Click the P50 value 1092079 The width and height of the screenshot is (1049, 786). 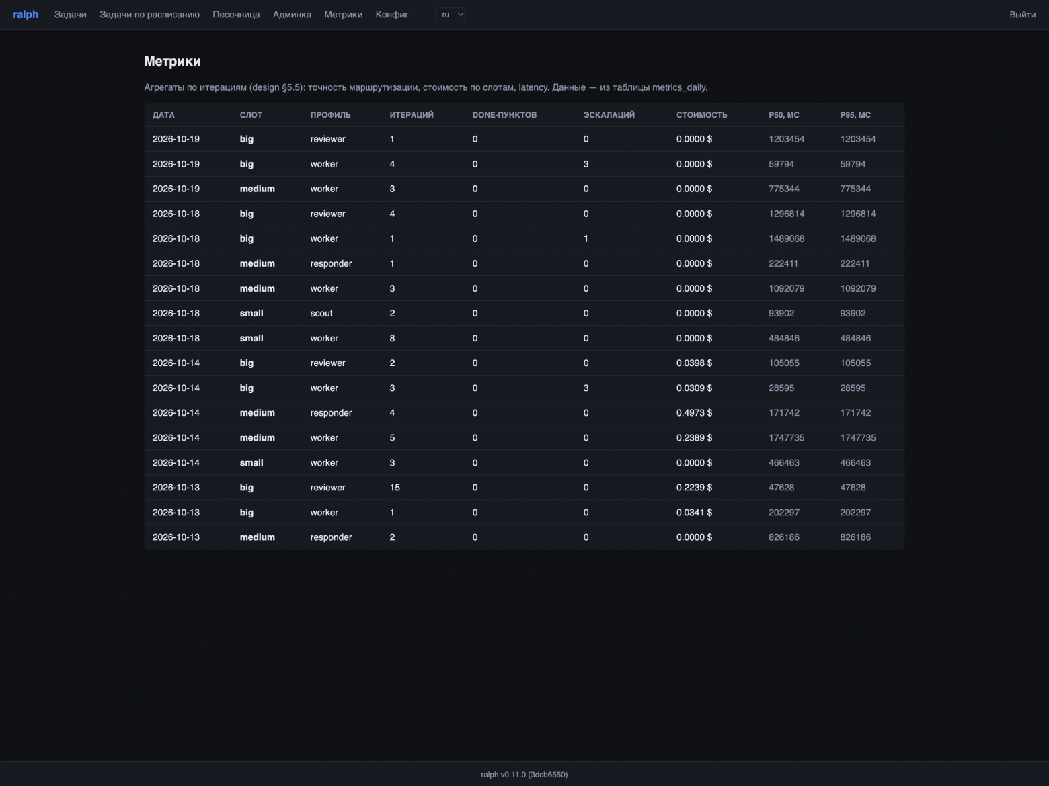click(787, 289)
